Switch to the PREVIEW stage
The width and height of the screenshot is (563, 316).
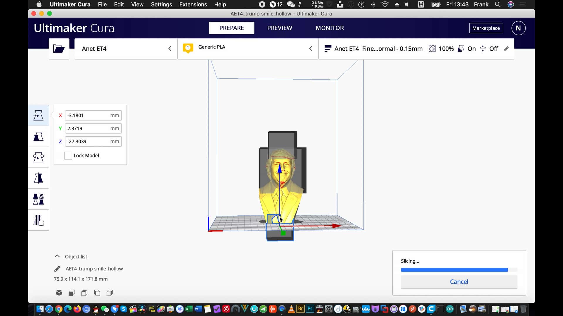pos(280,28)
